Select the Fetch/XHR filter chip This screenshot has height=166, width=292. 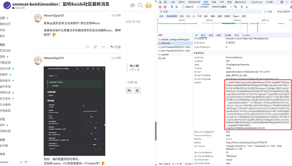coord(172,16)
